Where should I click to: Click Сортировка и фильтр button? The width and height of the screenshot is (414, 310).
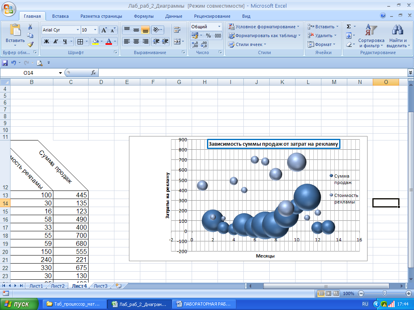[x=371, y=36]
